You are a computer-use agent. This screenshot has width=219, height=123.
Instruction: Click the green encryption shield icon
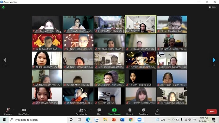click(x=3, y=7)
